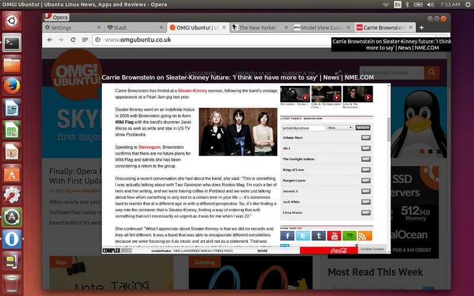Open System Settings gear-and-wrench dock icon

click(12, 195)
